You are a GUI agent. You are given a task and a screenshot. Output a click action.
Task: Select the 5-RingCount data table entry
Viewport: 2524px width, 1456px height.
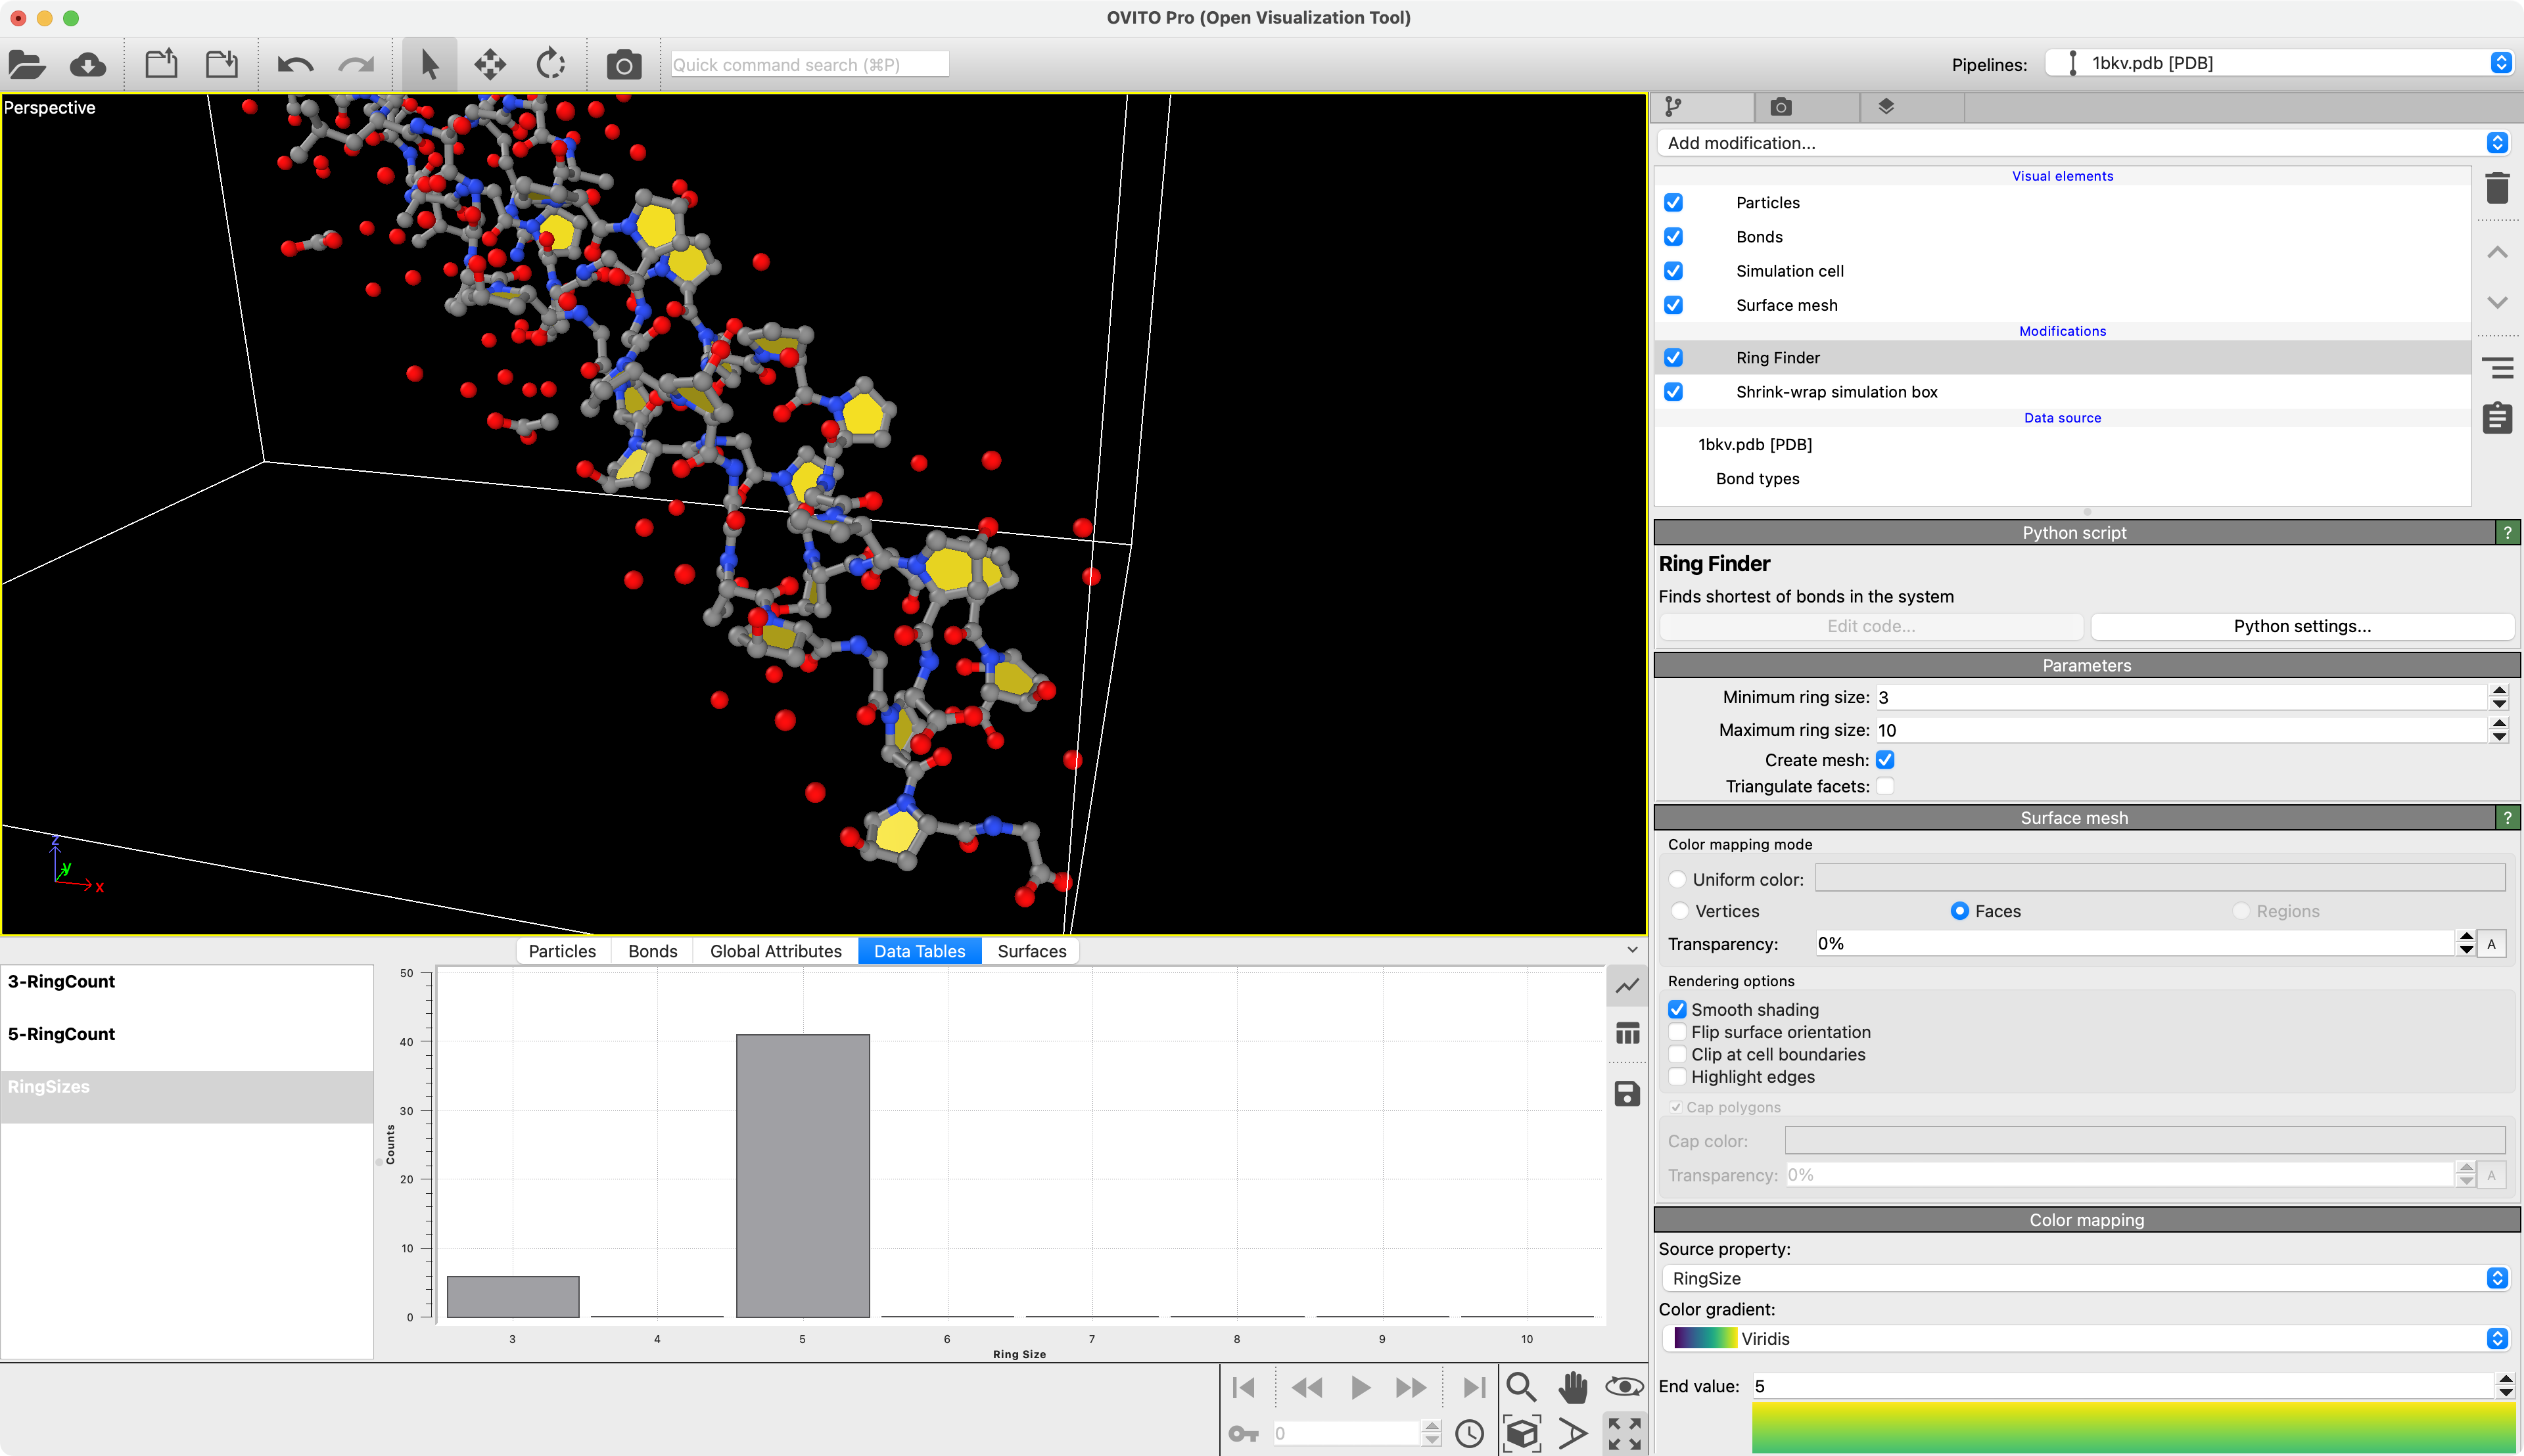pyautogui.click(x=62, y=1034)
